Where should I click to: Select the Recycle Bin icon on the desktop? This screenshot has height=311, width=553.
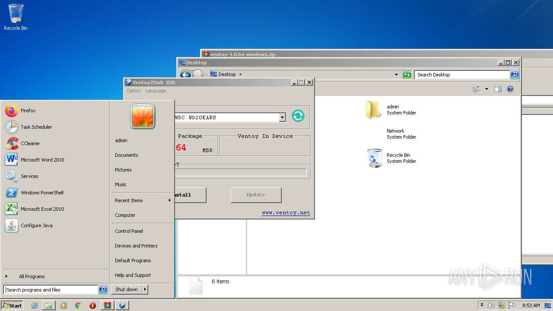pos(16,17)
